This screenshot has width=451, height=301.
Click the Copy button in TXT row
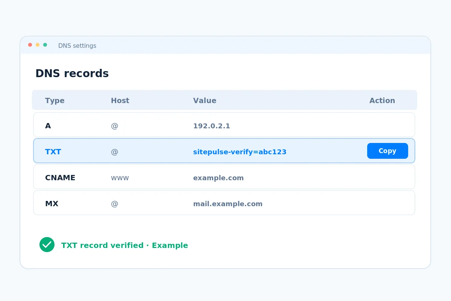tap(387, 151)
